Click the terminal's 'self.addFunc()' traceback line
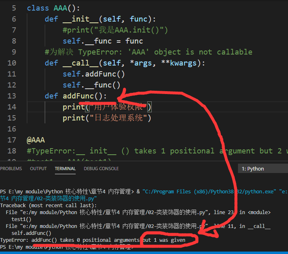Screen dimensions: 288x254 (31, 233)
